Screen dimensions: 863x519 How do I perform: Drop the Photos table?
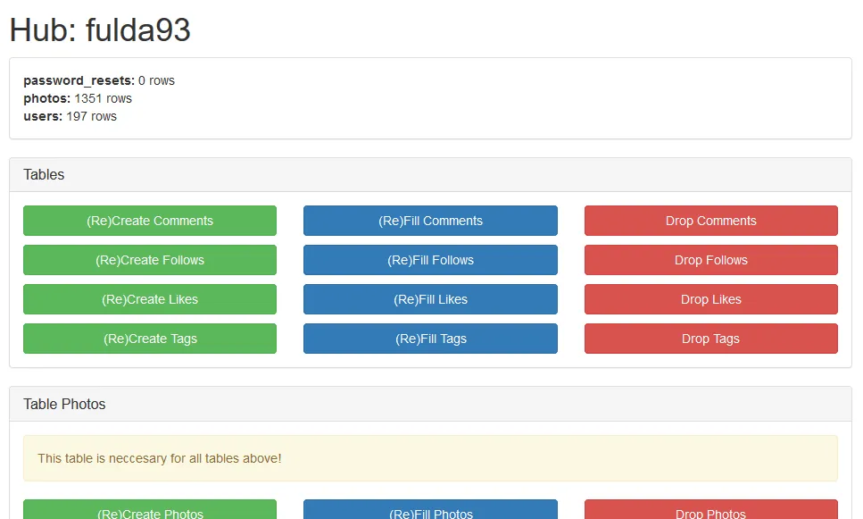pyautogui.click(x=711, y=510)
